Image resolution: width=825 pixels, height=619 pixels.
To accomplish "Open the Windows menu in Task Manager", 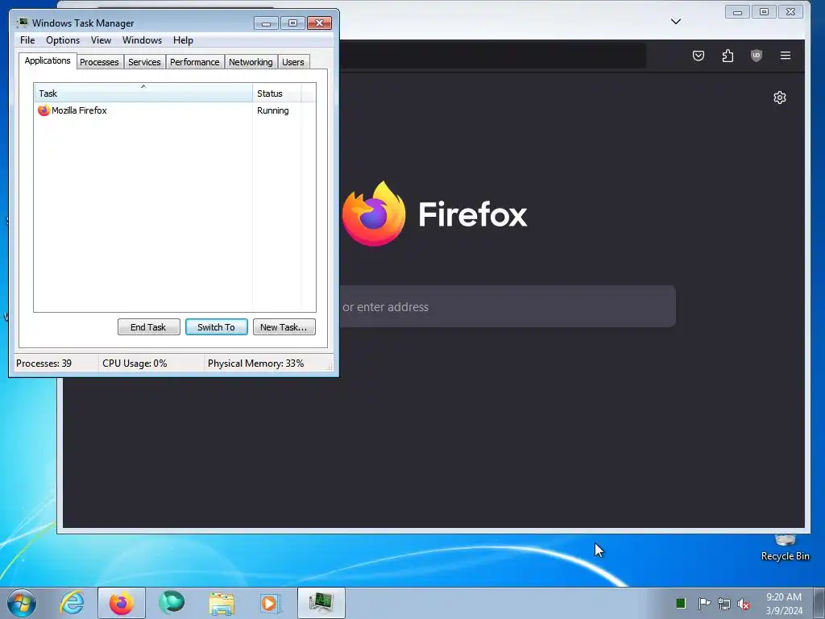I will click(142, 40).
